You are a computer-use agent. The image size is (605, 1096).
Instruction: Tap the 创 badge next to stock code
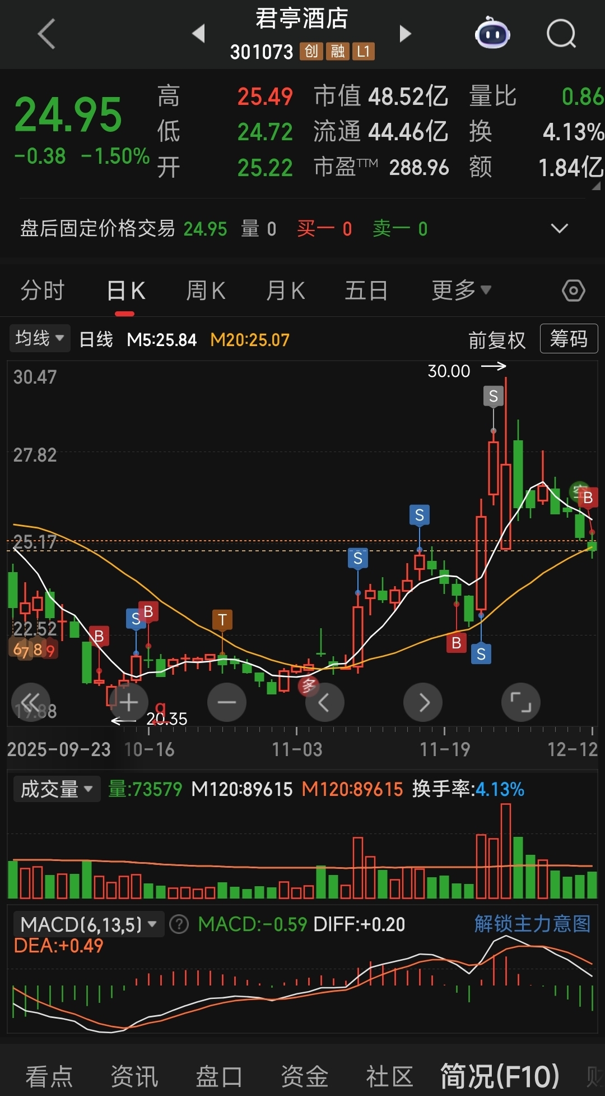point(311,52)
